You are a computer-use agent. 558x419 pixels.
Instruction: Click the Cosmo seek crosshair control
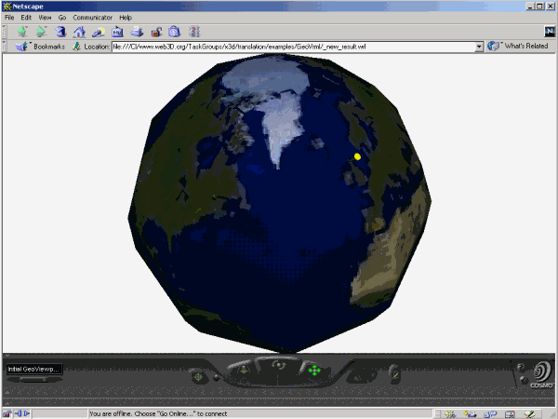coord(198,376)
